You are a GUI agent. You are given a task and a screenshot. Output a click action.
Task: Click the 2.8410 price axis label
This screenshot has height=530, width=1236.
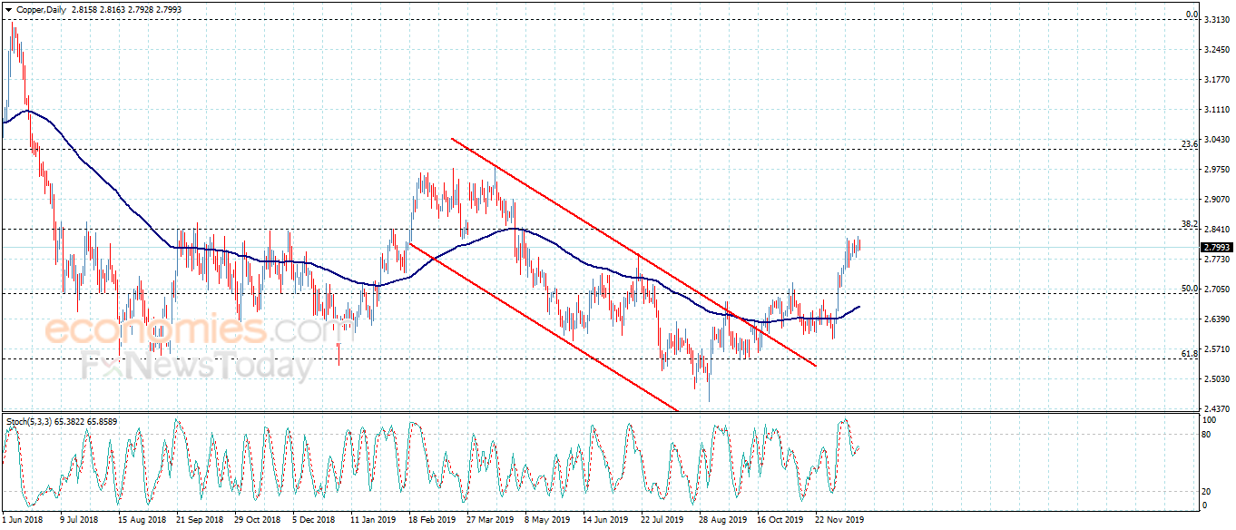[1216, 230]
